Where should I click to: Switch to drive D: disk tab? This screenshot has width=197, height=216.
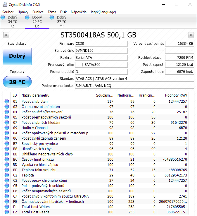37,22
